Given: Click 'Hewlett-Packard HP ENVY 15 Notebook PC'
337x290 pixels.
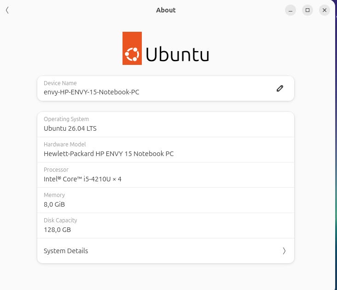Looking at the screenshot, I should (x=109, y=154).
